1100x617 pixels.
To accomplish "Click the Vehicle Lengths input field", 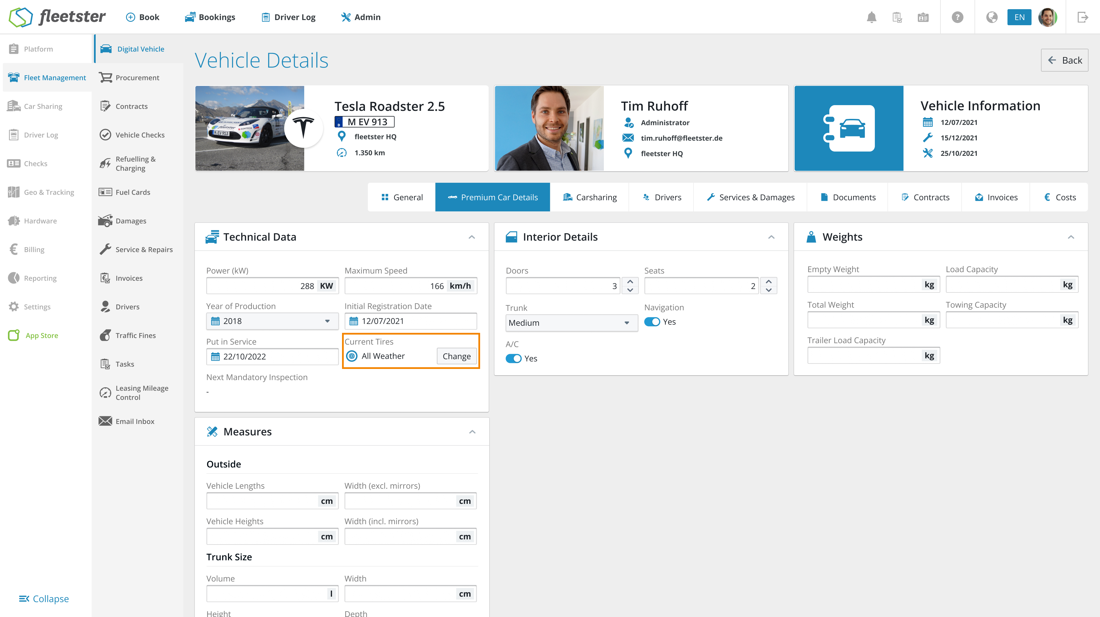I will coord(272,501).
